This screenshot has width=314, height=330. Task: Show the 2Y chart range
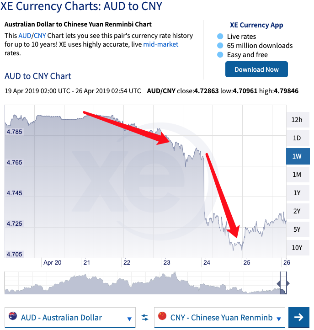pyautogui.click(x=297, y=211)
